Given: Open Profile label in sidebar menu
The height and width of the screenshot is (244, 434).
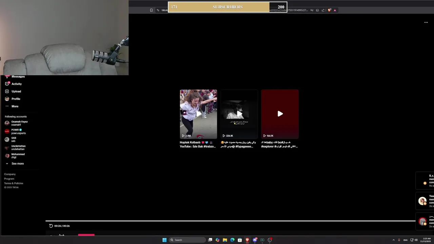Looking at the screenshot, I should [x=16, y=99].
